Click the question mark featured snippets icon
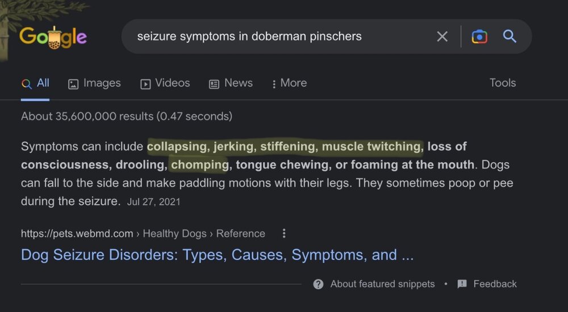 [318, 284]
